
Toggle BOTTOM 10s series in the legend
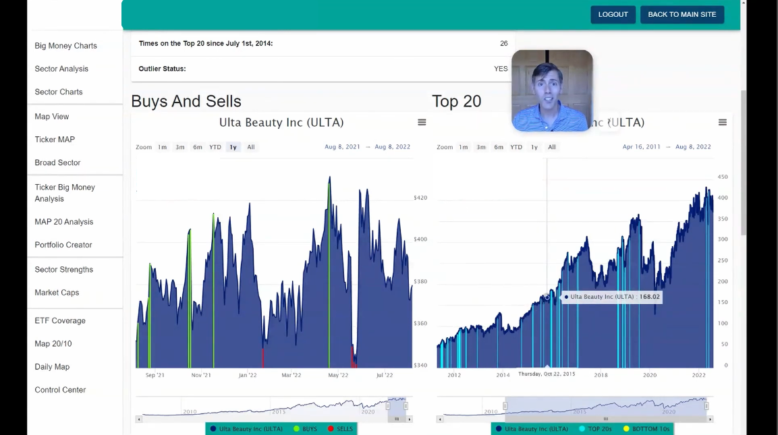point(646,428)
